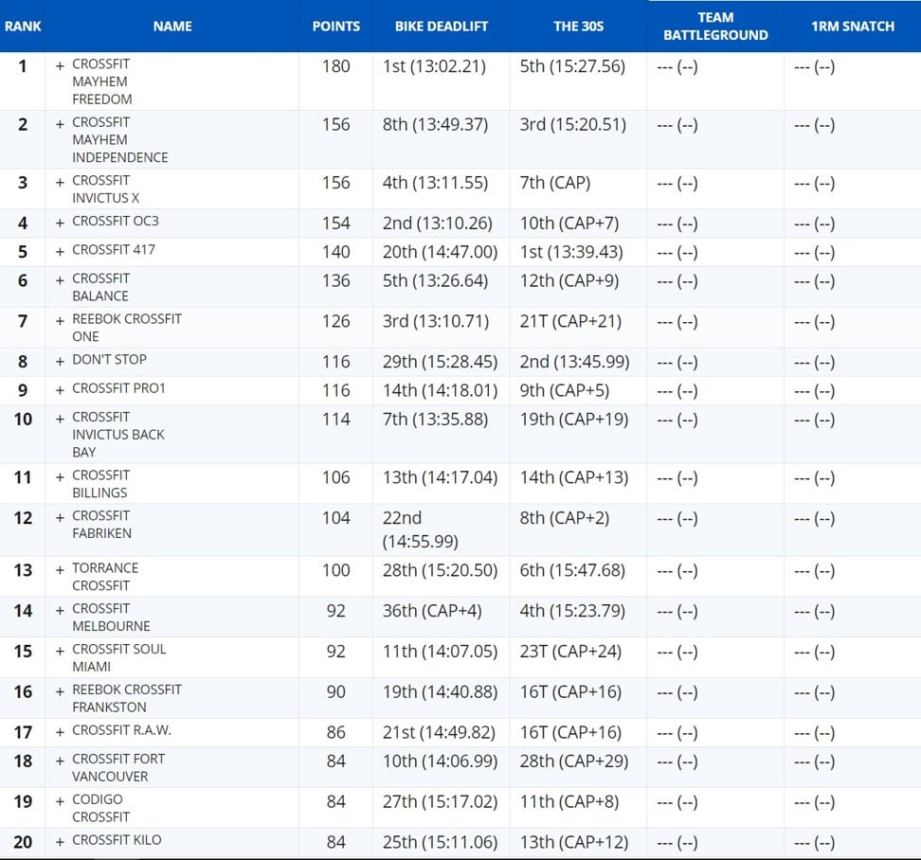Select the 29th (15:28.45) Bike Deadlift cell
Image resolution: width=921 pixels, height=860 pixels.
click(x=440, y=362)
